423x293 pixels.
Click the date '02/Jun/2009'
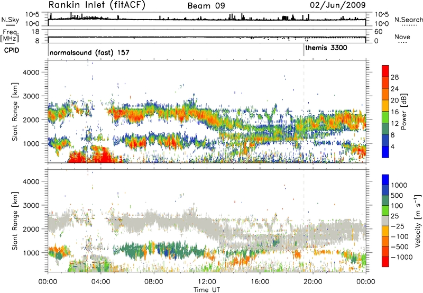point(338,5)
